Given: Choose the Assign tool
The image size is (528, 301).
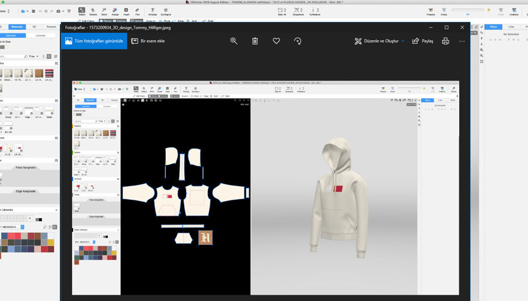Looking at the screenshot, I should [115, 11].
